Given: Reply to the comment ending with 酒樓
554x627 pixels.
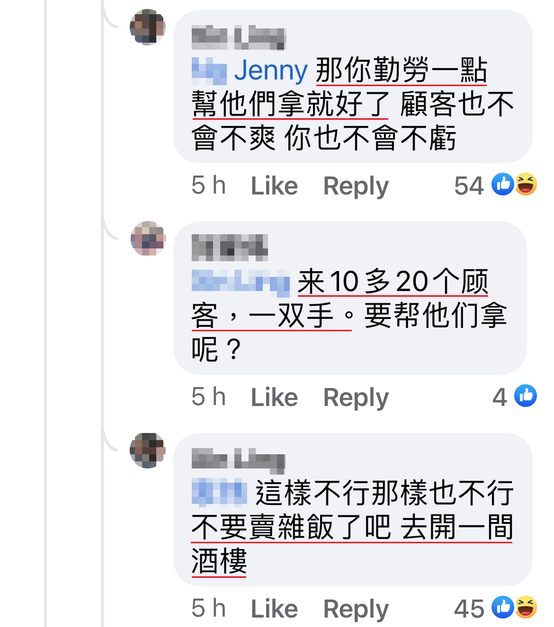Looking at the screenshot, I should pos(356,609).
